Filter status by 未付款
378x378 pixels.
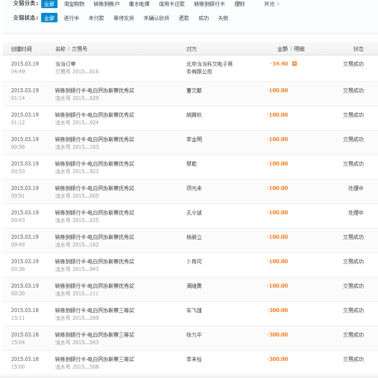[96, 18]
